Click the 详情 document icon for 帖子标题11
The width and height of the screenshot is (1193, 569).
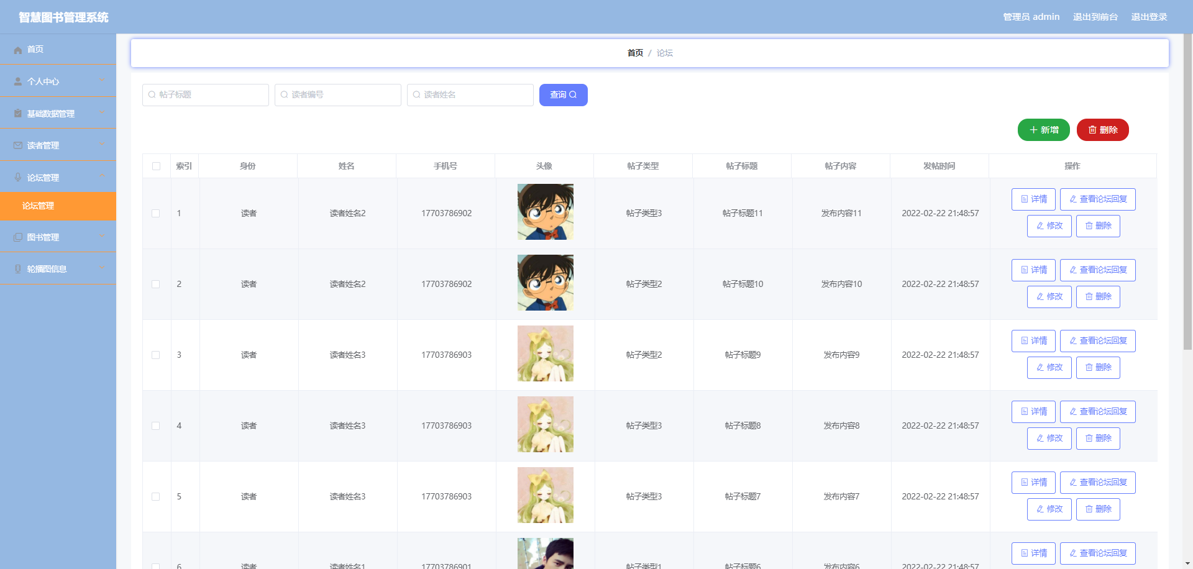point(1025,199)
